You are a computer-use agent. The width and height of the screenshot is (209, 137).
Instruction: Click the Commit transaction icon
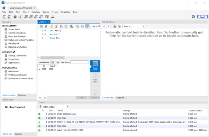tap(77, 26)
